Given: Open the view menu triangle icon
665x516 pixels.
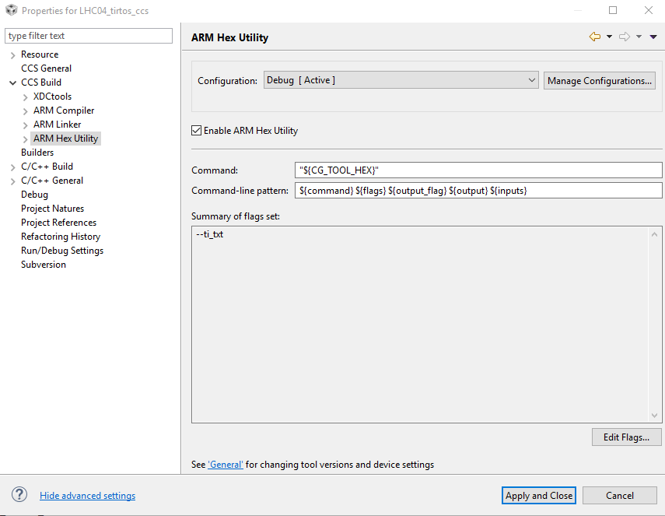Looking at the screenshot, I should [653, 37].
